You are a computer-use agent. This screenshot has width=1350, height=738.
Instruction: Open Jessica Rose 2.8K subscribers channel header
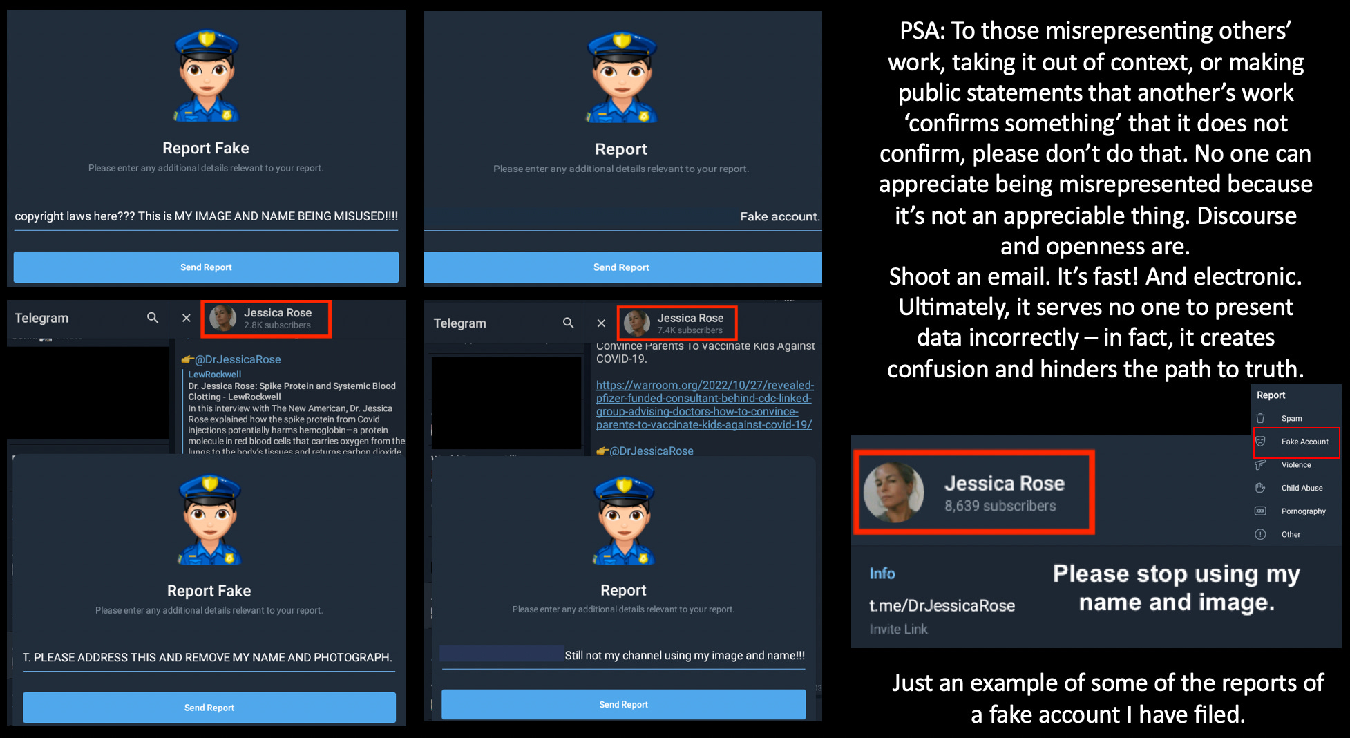click(266, 319)
